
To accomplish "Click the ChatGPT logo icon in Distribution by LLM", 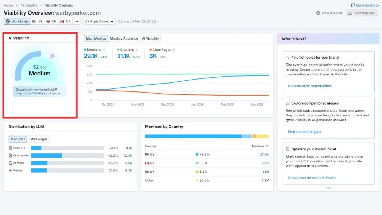I will (10, 148).
